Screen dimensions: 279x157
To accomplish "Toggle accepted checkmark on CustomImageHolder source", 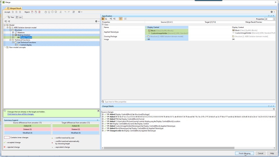I will pyautogui.click(x=147, y=33).
